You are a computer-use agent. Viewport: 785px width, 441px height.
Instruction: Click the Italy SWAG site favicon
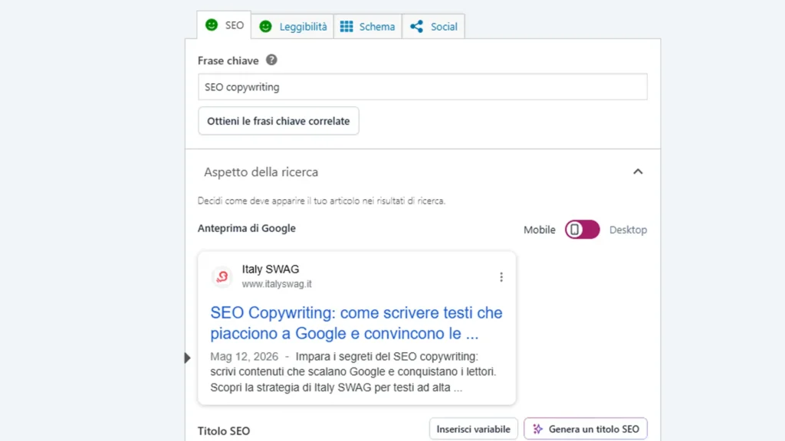click(x=222, y=276)
